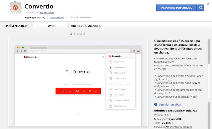
Task: Click the preview browser back arrow
Action: click(18, 51)
